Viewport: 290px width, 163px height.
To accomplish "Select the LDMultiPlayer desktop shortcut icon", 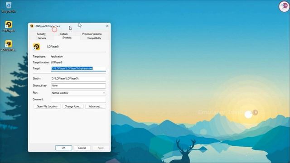I will coord(9,46).
